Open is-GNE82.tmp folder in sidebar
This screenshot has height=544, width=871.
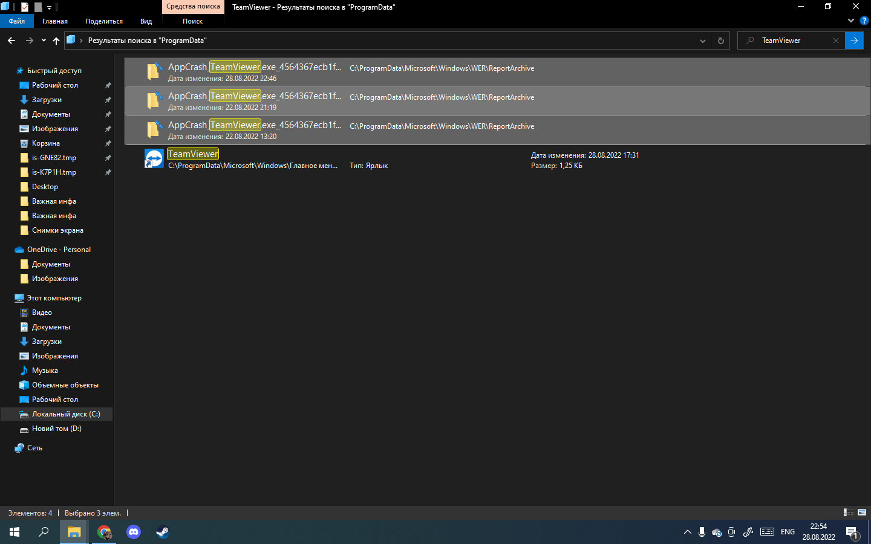click(54, 158)
